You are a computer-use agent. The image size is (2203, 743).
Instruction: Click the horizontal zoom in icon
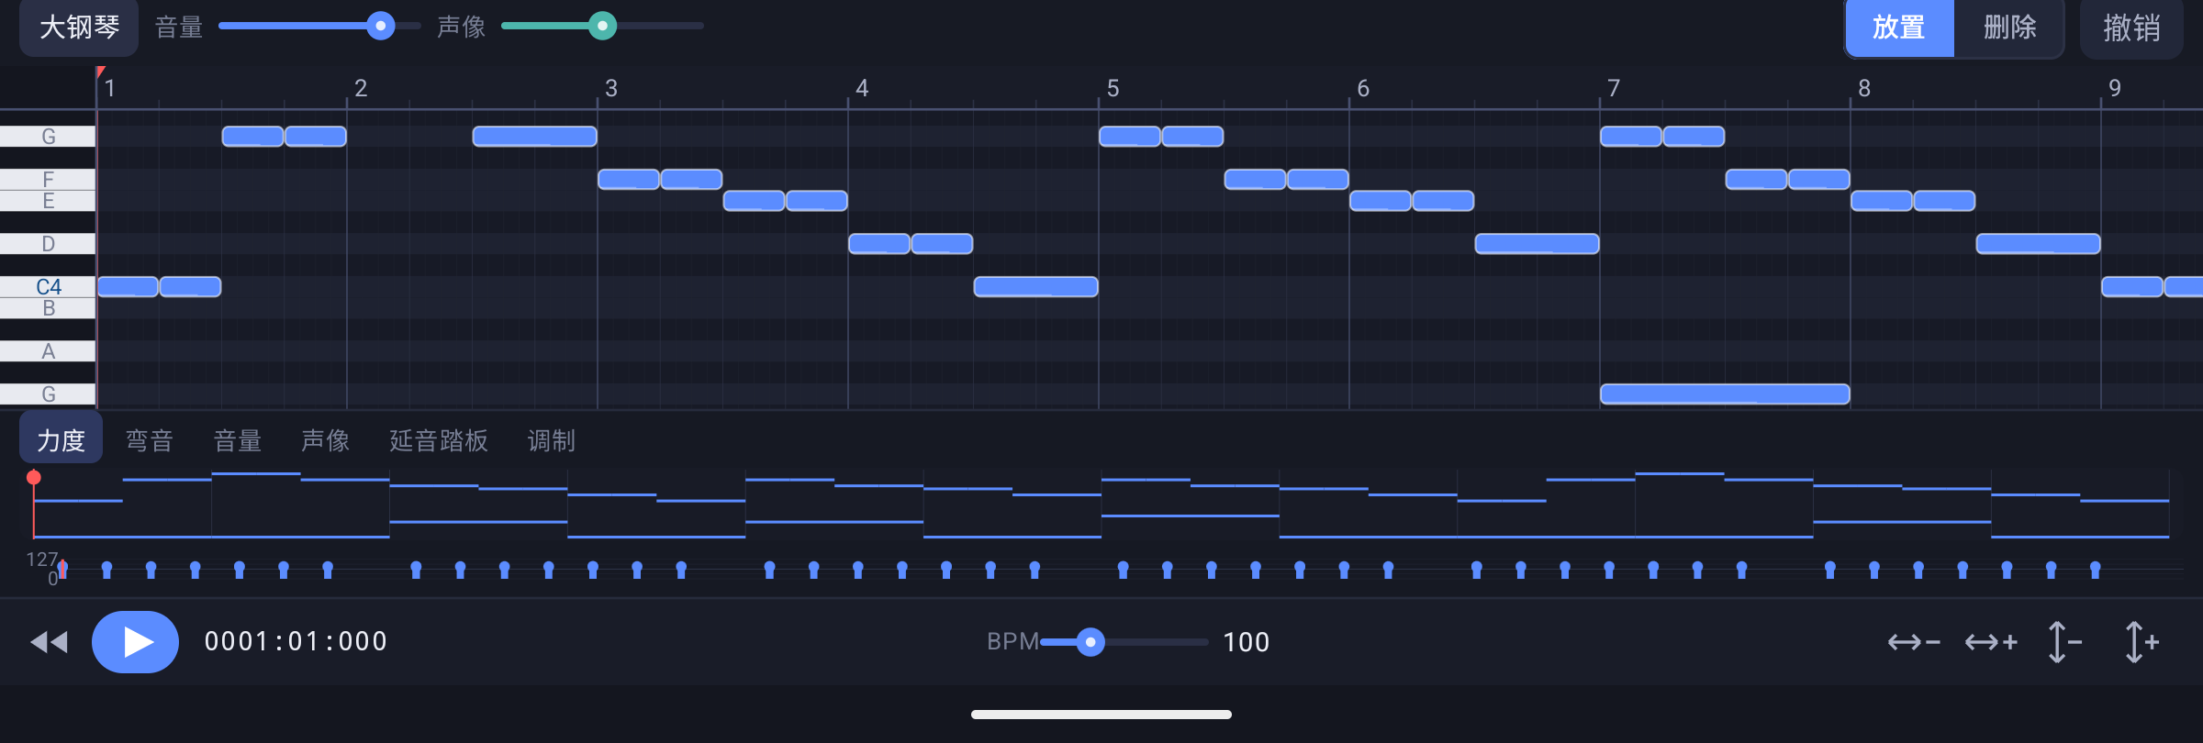click(1991, 642)
